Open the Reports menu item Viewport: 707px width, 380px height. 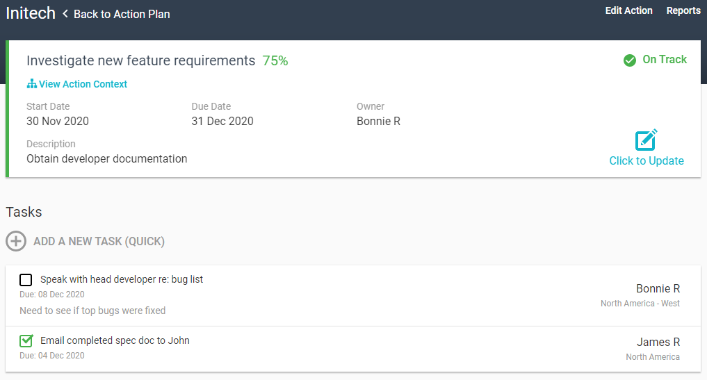[683, 10]
